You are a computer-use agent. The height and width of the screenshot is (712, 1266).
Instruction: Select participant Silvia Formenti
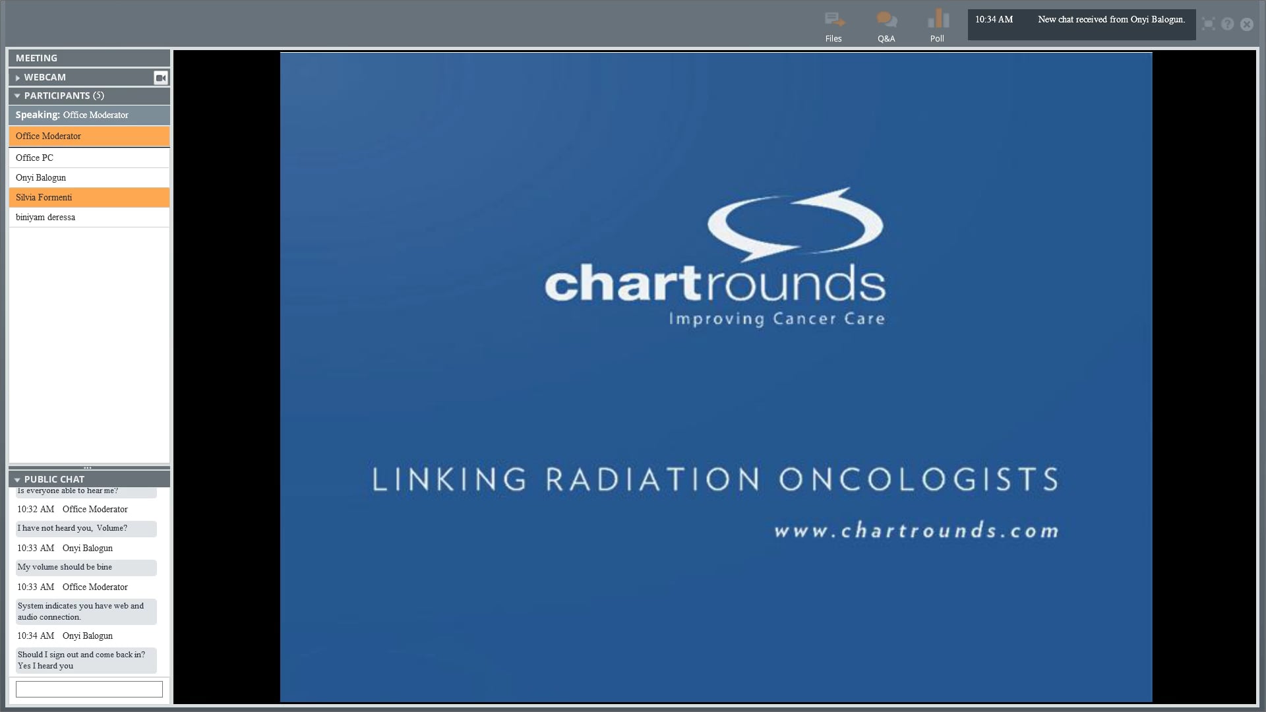pos(44,197)
